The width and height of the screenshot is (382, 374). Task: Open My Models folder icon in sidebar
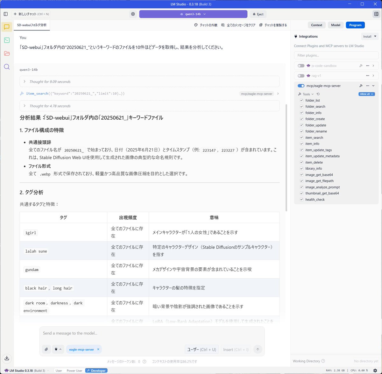pos(7,53)
